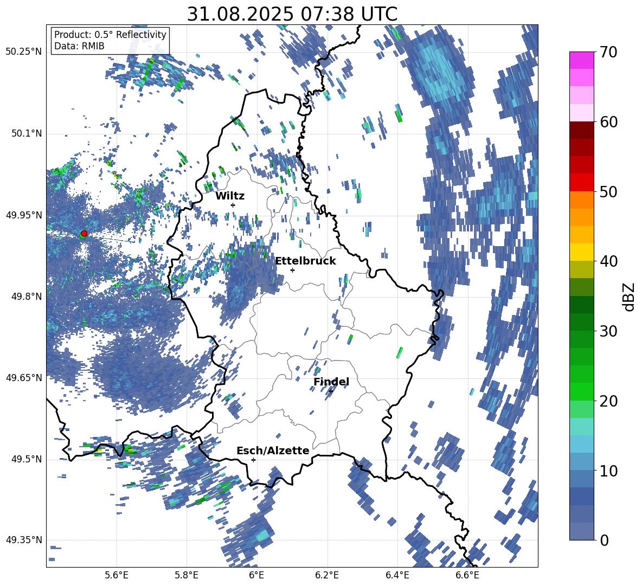Screen dimensions: 642x586
Task: Click the magenta top colorbar segment
Action: (x=581, y=60)
